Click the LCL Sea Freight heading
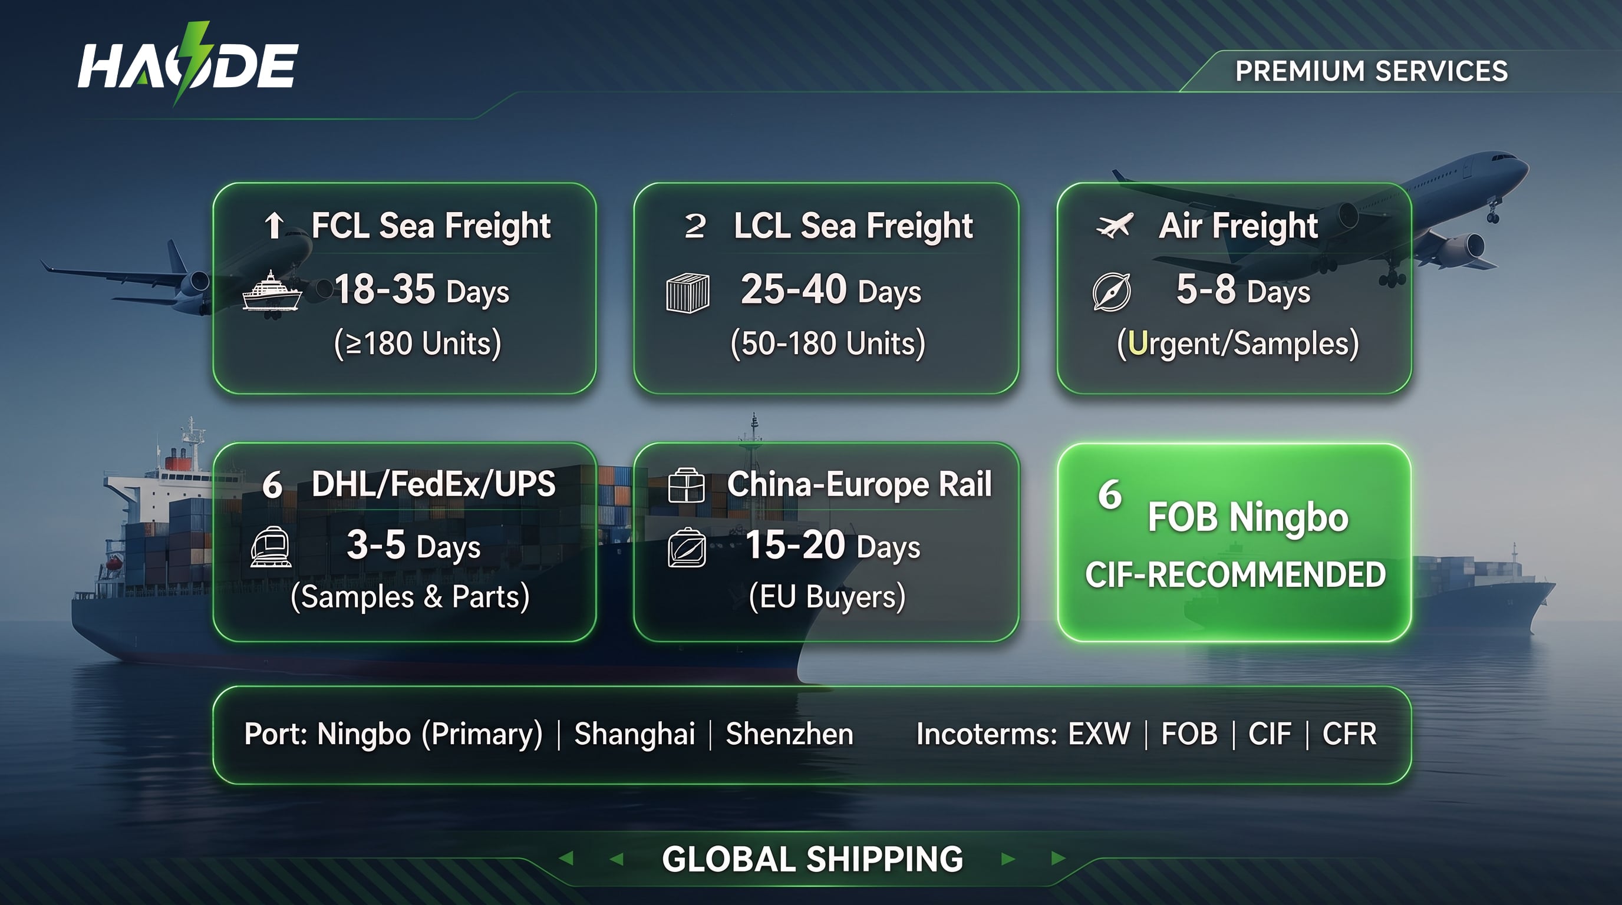Viewport: 1622px width, 905px height. (x=853, y=226)
